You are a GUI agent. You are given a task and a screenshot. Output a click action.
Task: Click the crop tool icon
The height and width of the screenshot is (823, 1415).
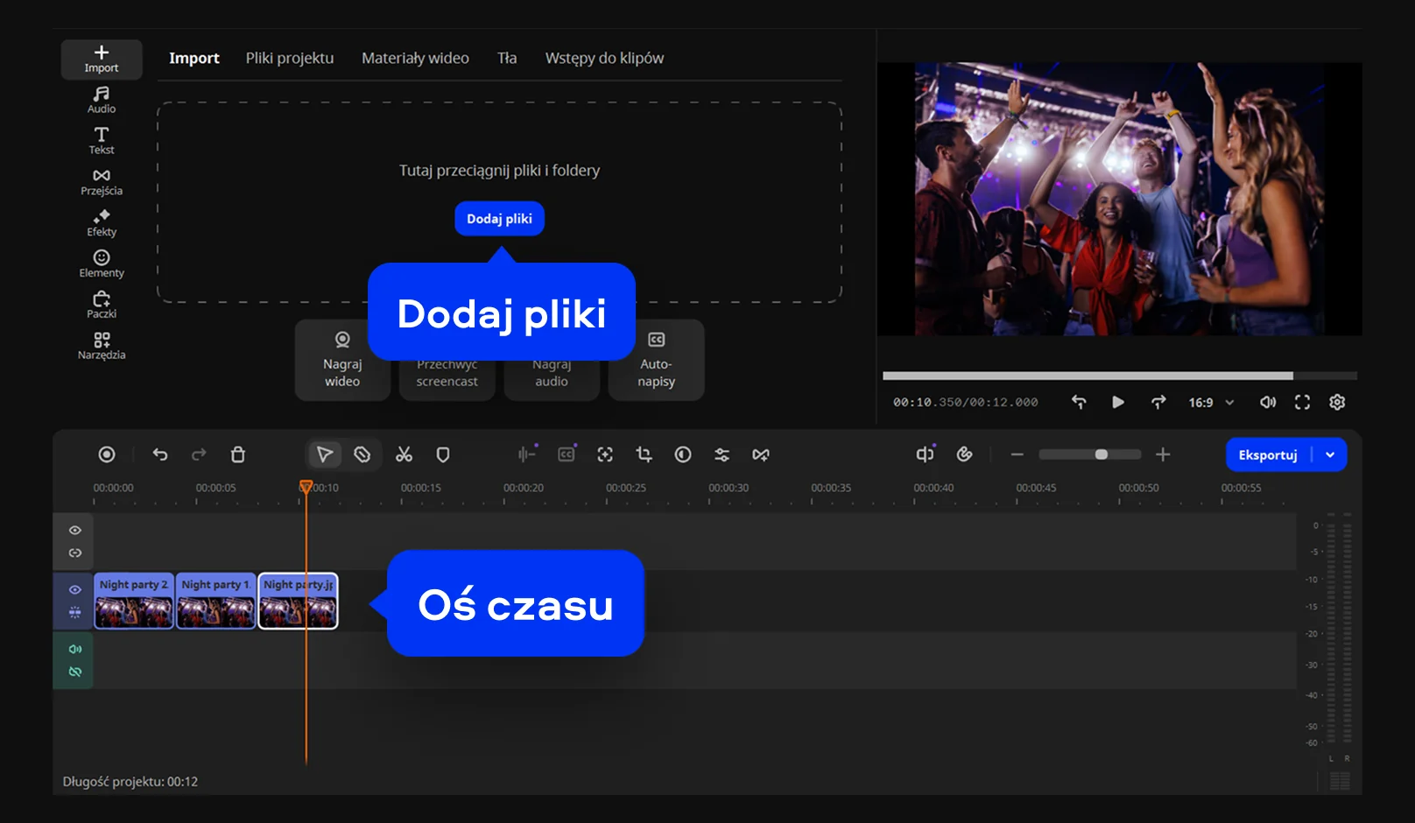coord(644,454)
